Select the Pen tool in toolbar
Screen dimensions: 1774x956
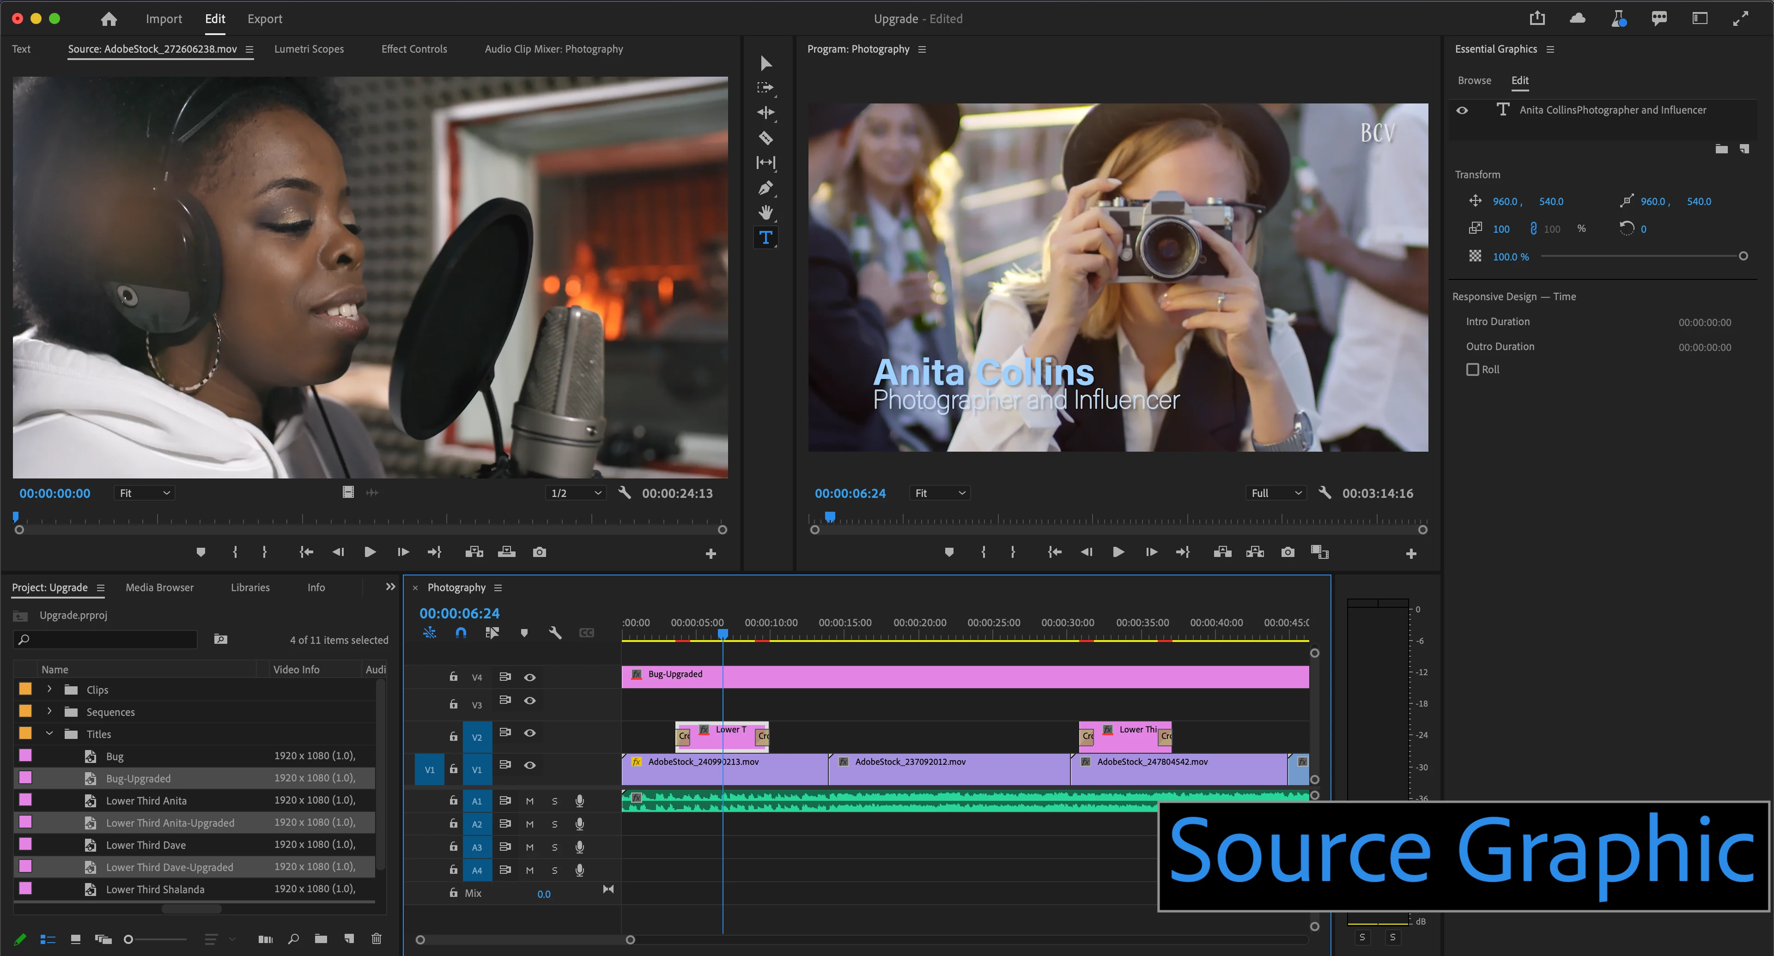(x=765, y=188)
